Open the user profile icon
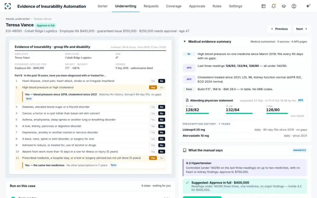 point(294,6)
